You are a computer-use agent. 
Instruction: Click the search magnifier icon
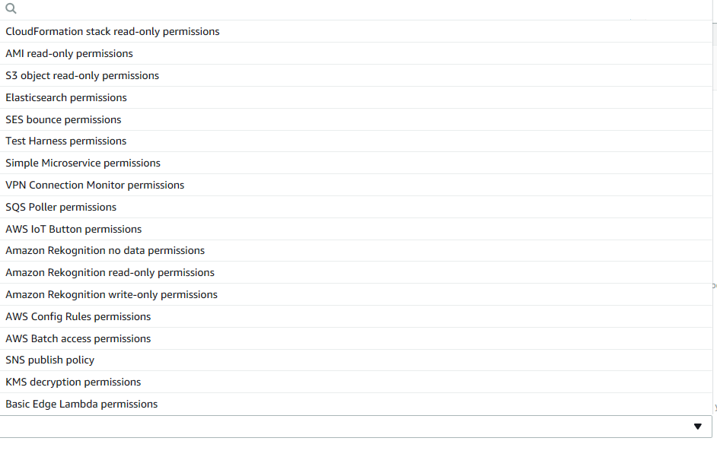coord(11,9)
